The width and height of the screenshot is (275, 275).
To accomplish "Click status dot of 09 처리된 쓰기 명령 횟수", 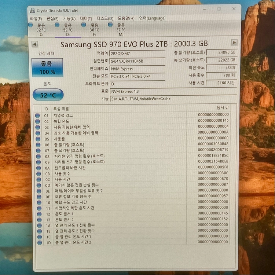I will pos(38,162).
